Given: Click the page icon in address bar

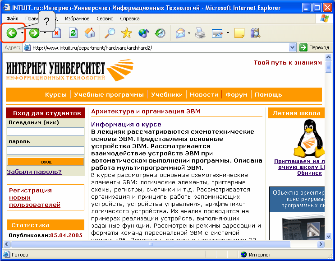Looking at the screenshot, I should click(x=27, y=47).
